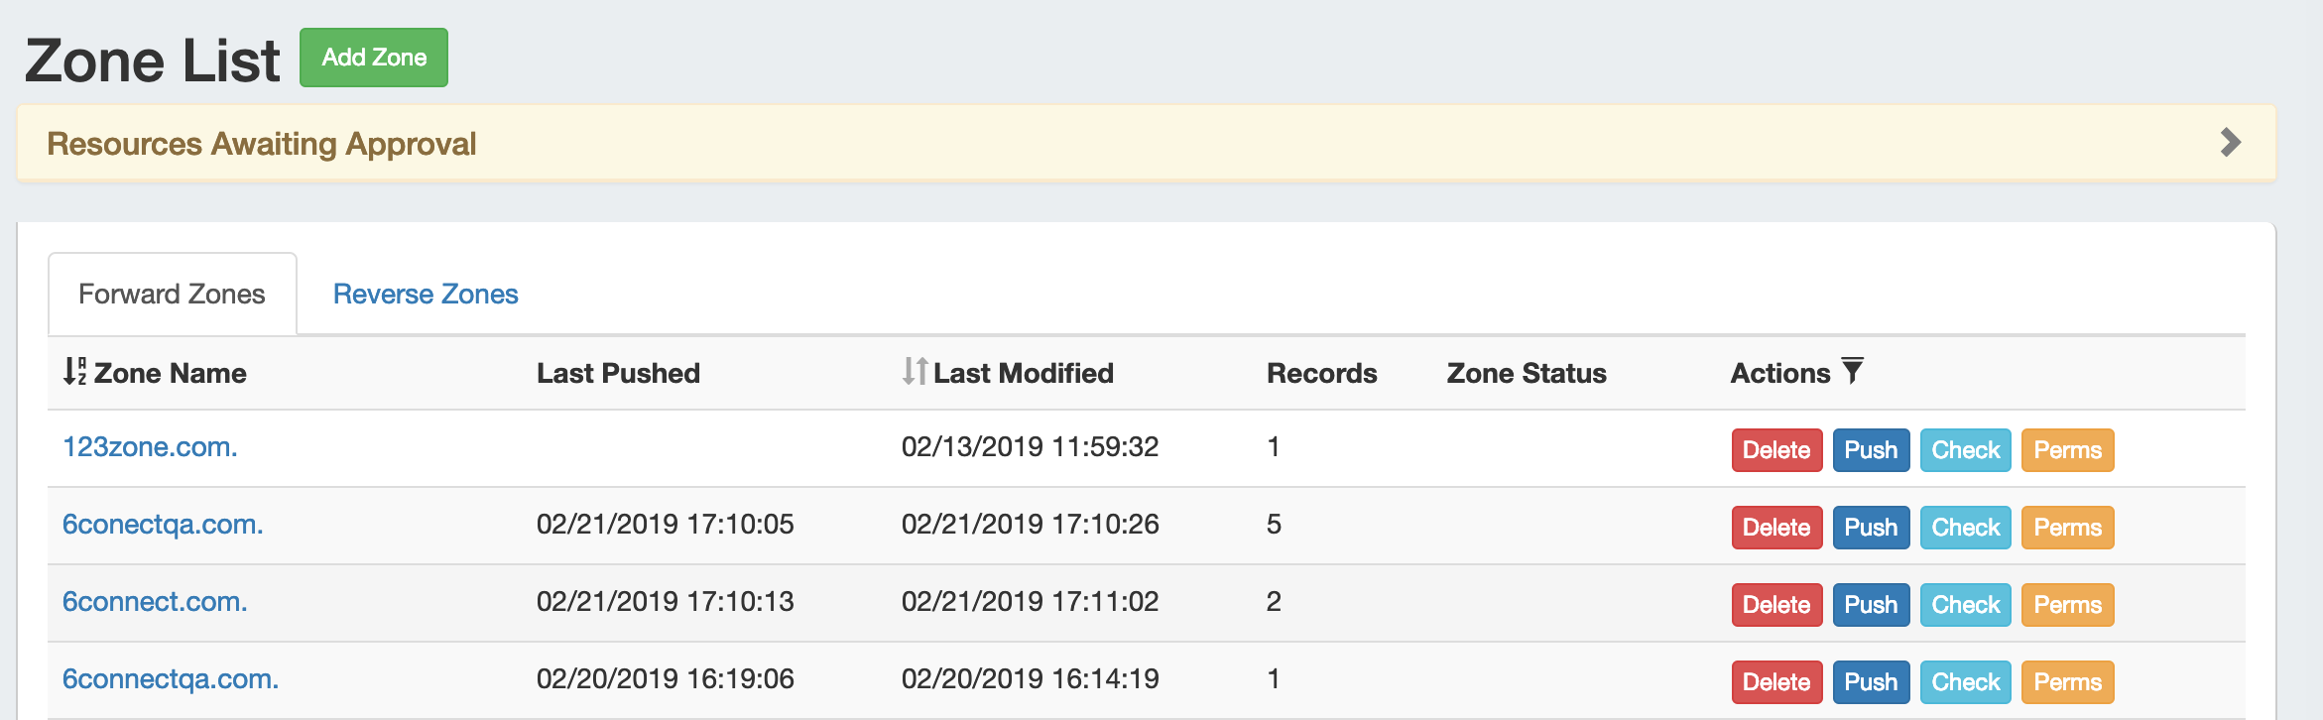Delete the 6connect.com. zone

coord(1776,605)
